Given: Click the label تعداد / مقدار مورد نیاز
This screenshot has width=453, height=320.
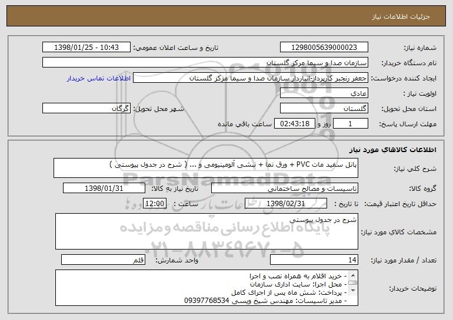Looking at the screenshot, I should click(404, 260).
